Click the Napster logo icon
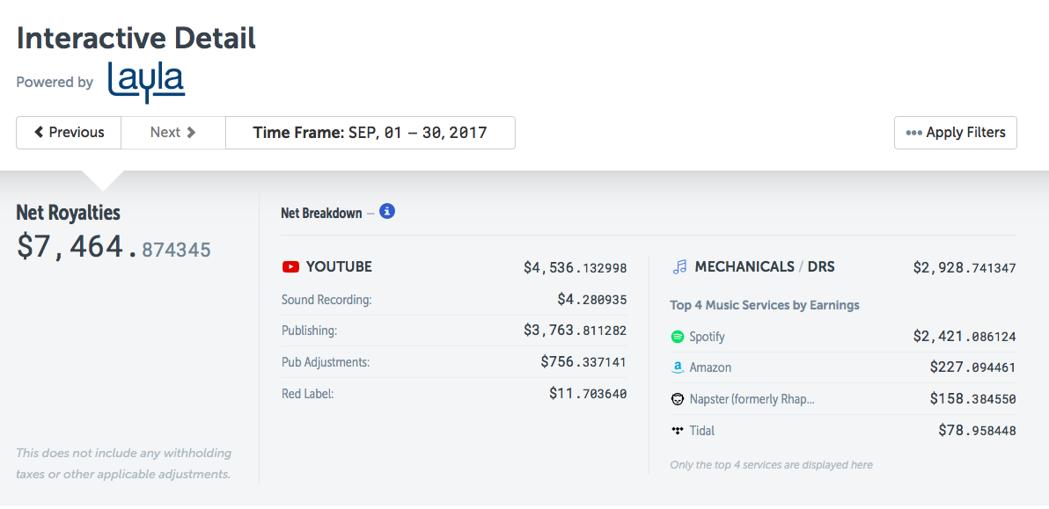The width and height of the screenshot is (1049, 509). (677, 399)
